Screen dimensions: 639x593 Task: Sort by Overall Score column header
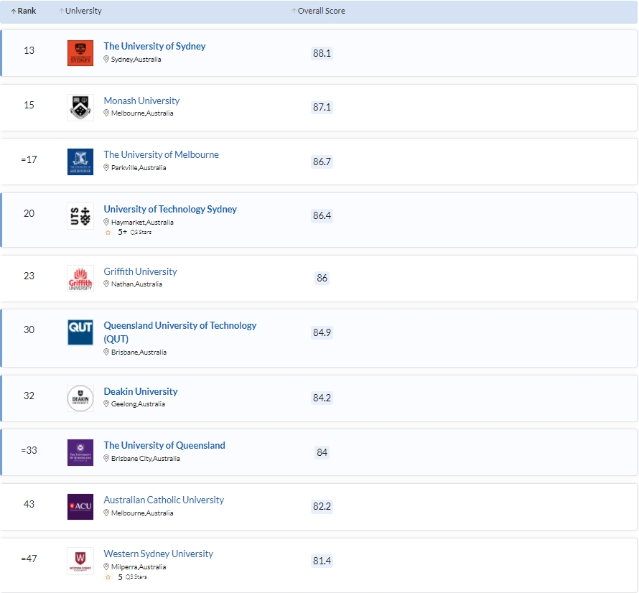click(x=318, y=11)
